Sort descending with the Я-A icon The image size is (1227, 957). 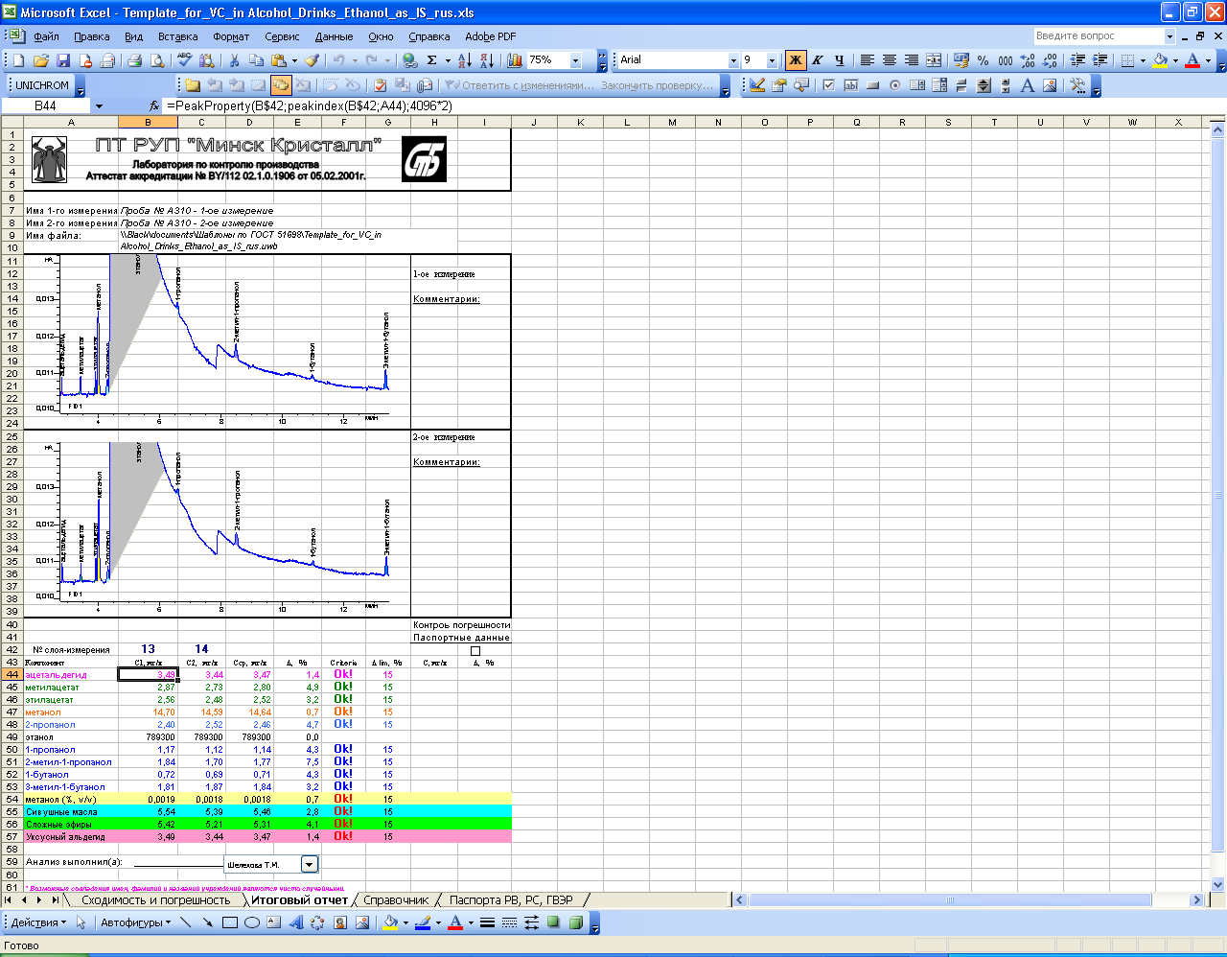pyautogui.click(x=487, y=60)
